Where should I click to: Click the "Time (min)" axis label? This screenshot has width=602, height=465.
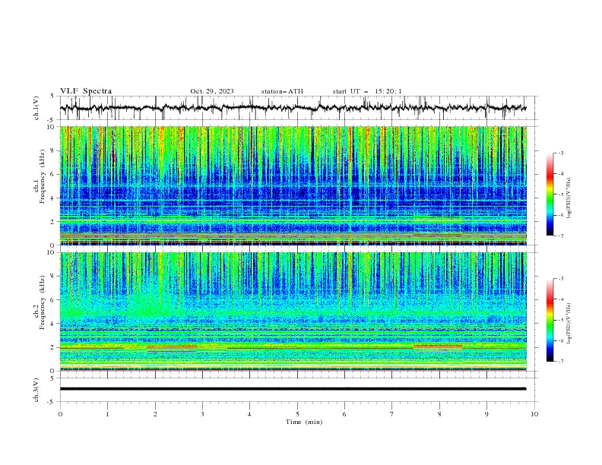[304, 422]
